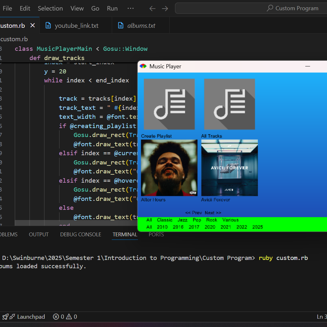
Task: Filter albums by year 2010
Action: [x=162, y=227]
